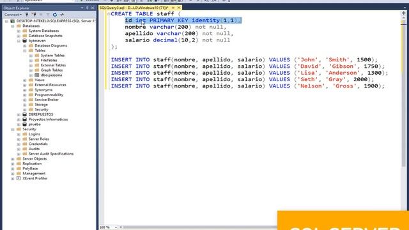Click the prueba database icon
This screenshot has height=230, width=409.
pyautogui.click(x=24, y=125)
